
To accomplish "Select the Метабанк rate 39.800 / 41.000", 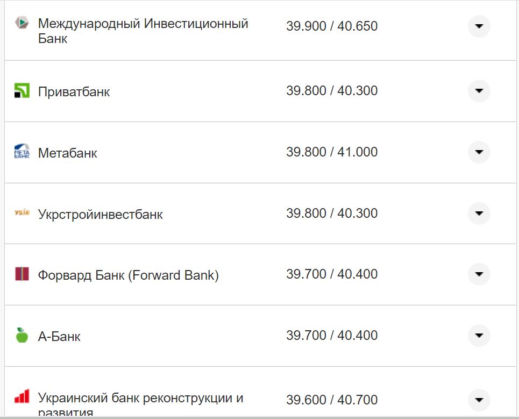I will [332, 152].
